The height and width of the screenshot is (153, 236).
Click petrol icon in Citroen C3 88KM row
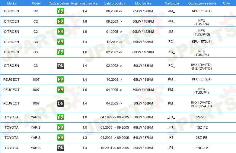click(60, 42)
